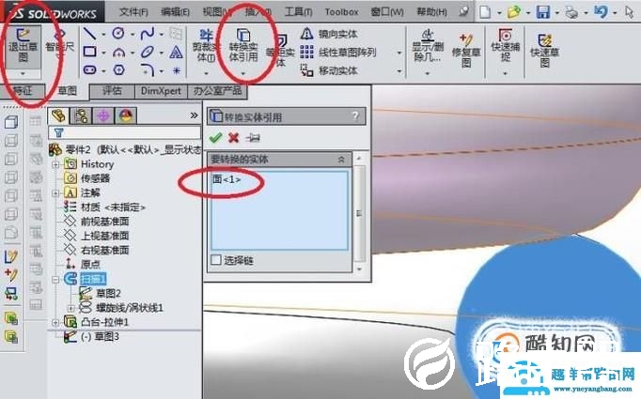Viewport: 641px width, 399px height.
Task: Click the Undo arrow icon
Action: tap(602, 12)
